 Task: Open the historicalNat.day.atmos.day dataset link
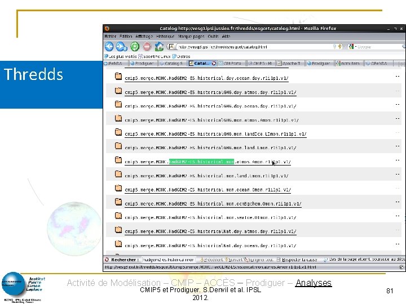tap(210, 231)
